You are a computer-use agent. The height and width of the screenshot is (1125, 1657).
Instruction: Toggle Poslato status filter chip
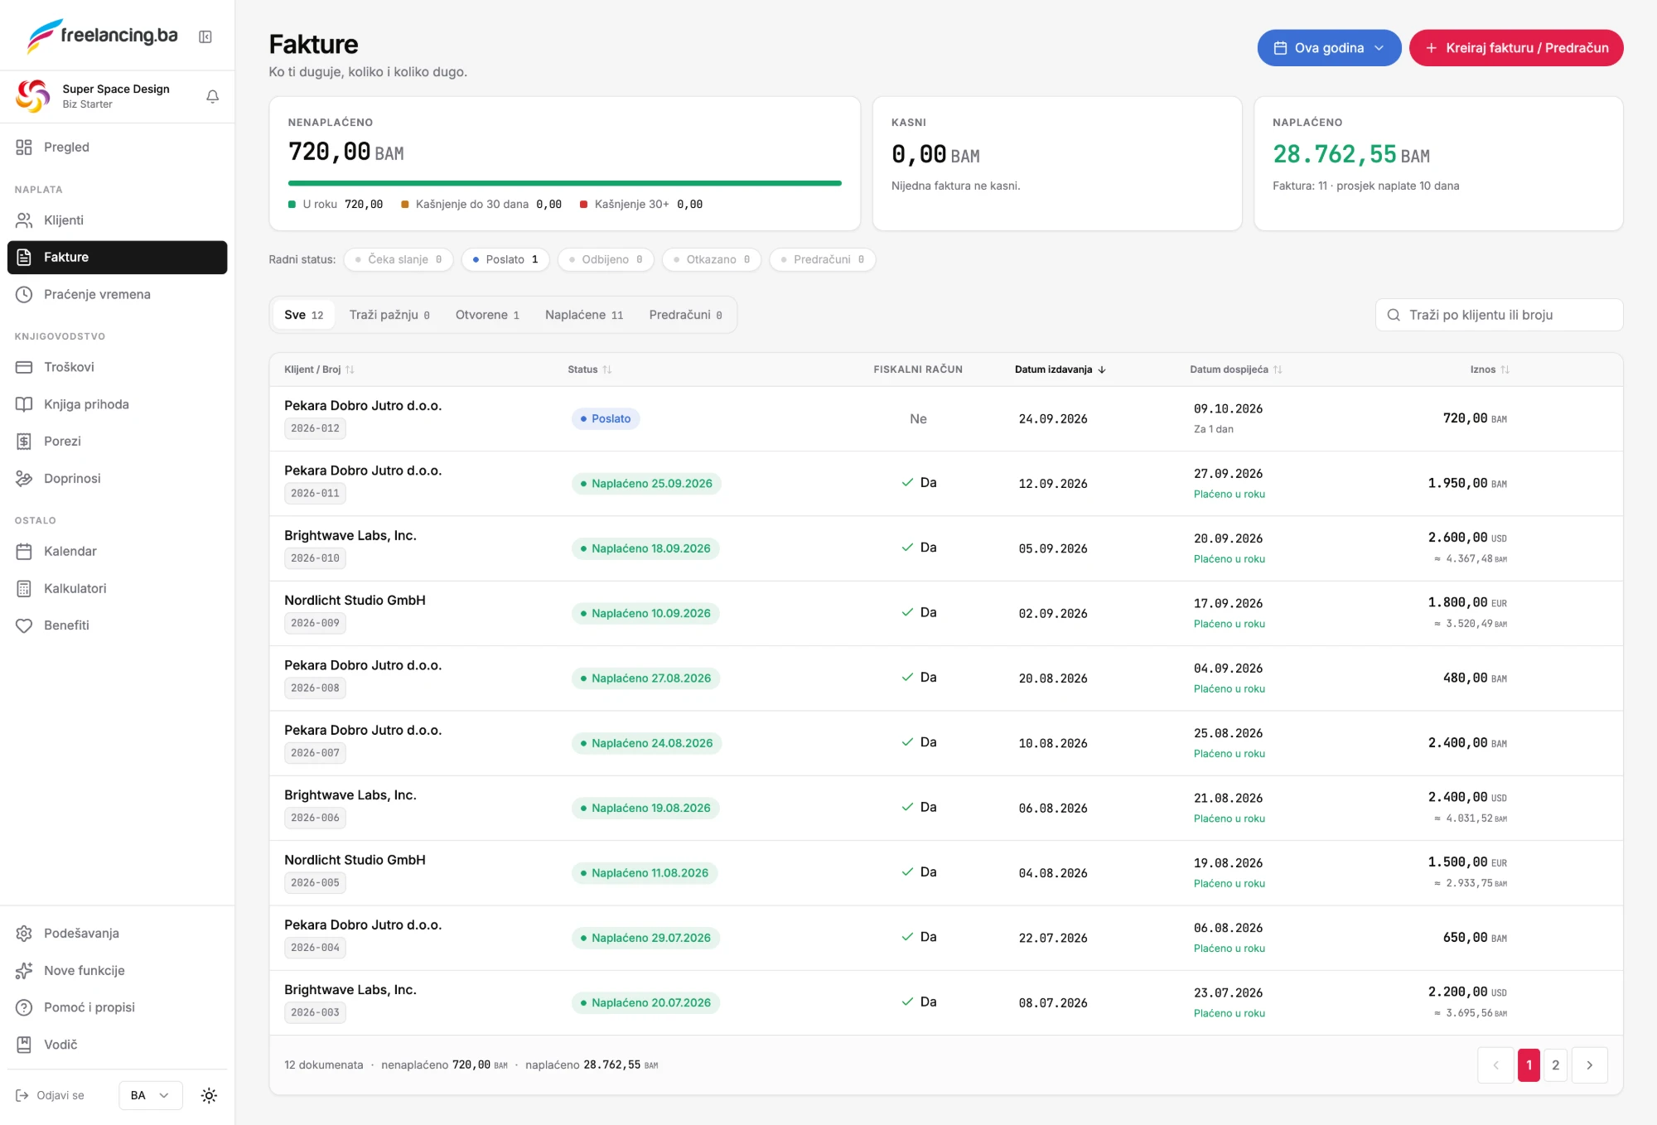click(x=505, y=259)
